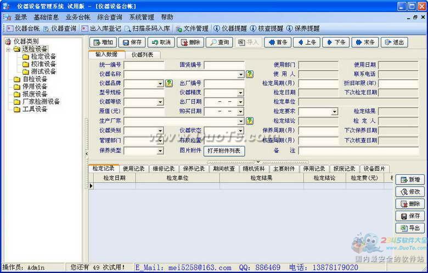Click the 增加 add button
The image size is (428, 273).
pyautogui.click(x=103, y=42)
